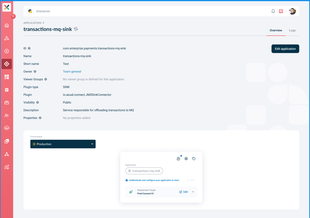Open the clipboard icon in the sidebar
The image size is (310, 218).
(x=7, y=90)
